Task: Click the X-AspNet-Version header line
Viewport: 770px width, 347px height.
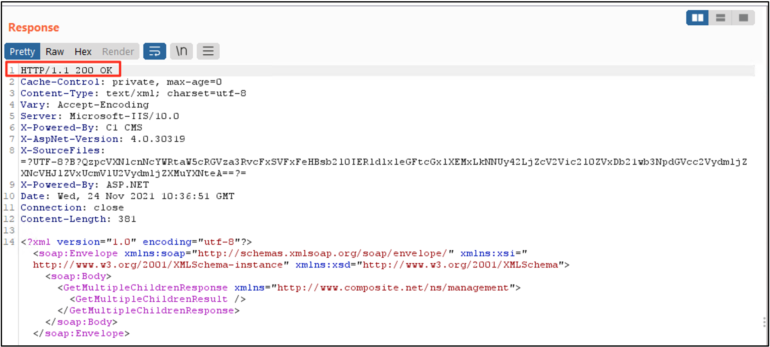Action: pos(103,139)
